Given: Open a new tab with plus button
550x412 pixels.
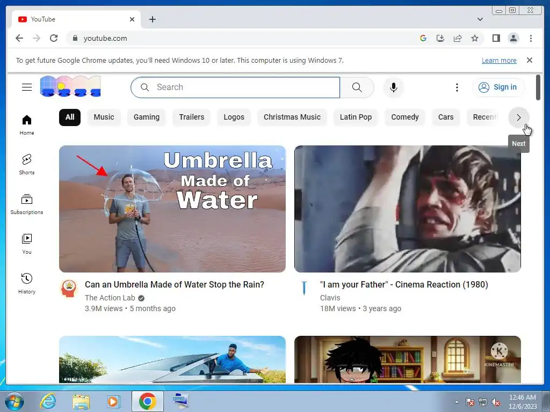Looking at the screenshot, I should click(152, 19).
